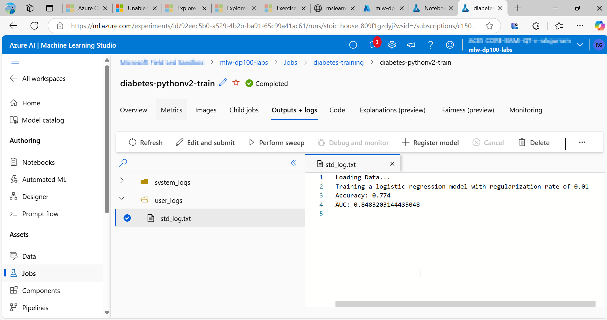
Task: Switch to the Child jobs tab
Action: click(244, 110)
